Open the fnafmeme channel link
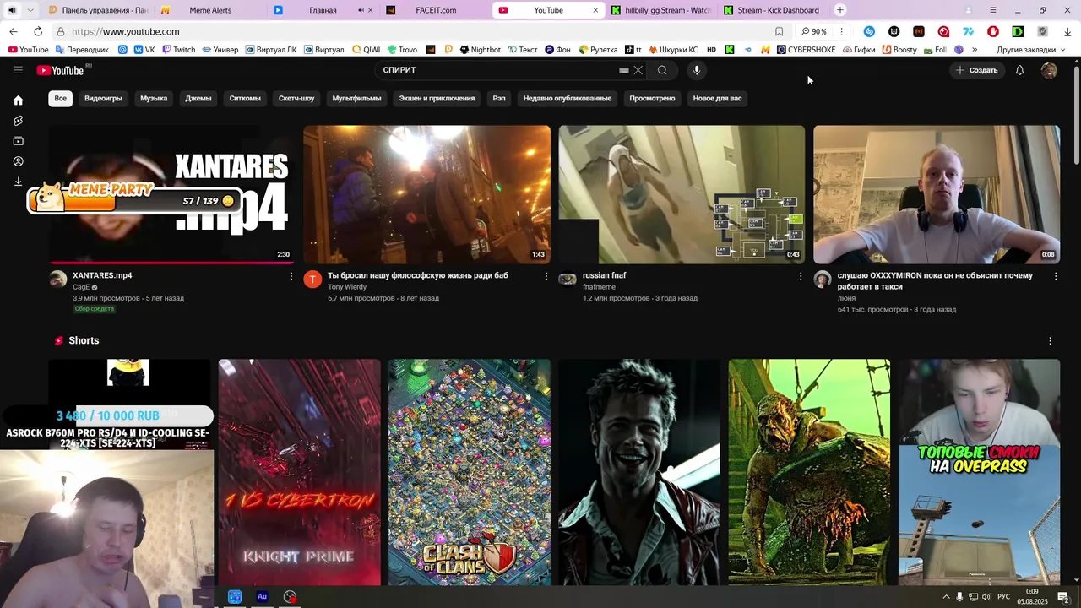Viewport: 1081px width, 608px height. point(599,287)
